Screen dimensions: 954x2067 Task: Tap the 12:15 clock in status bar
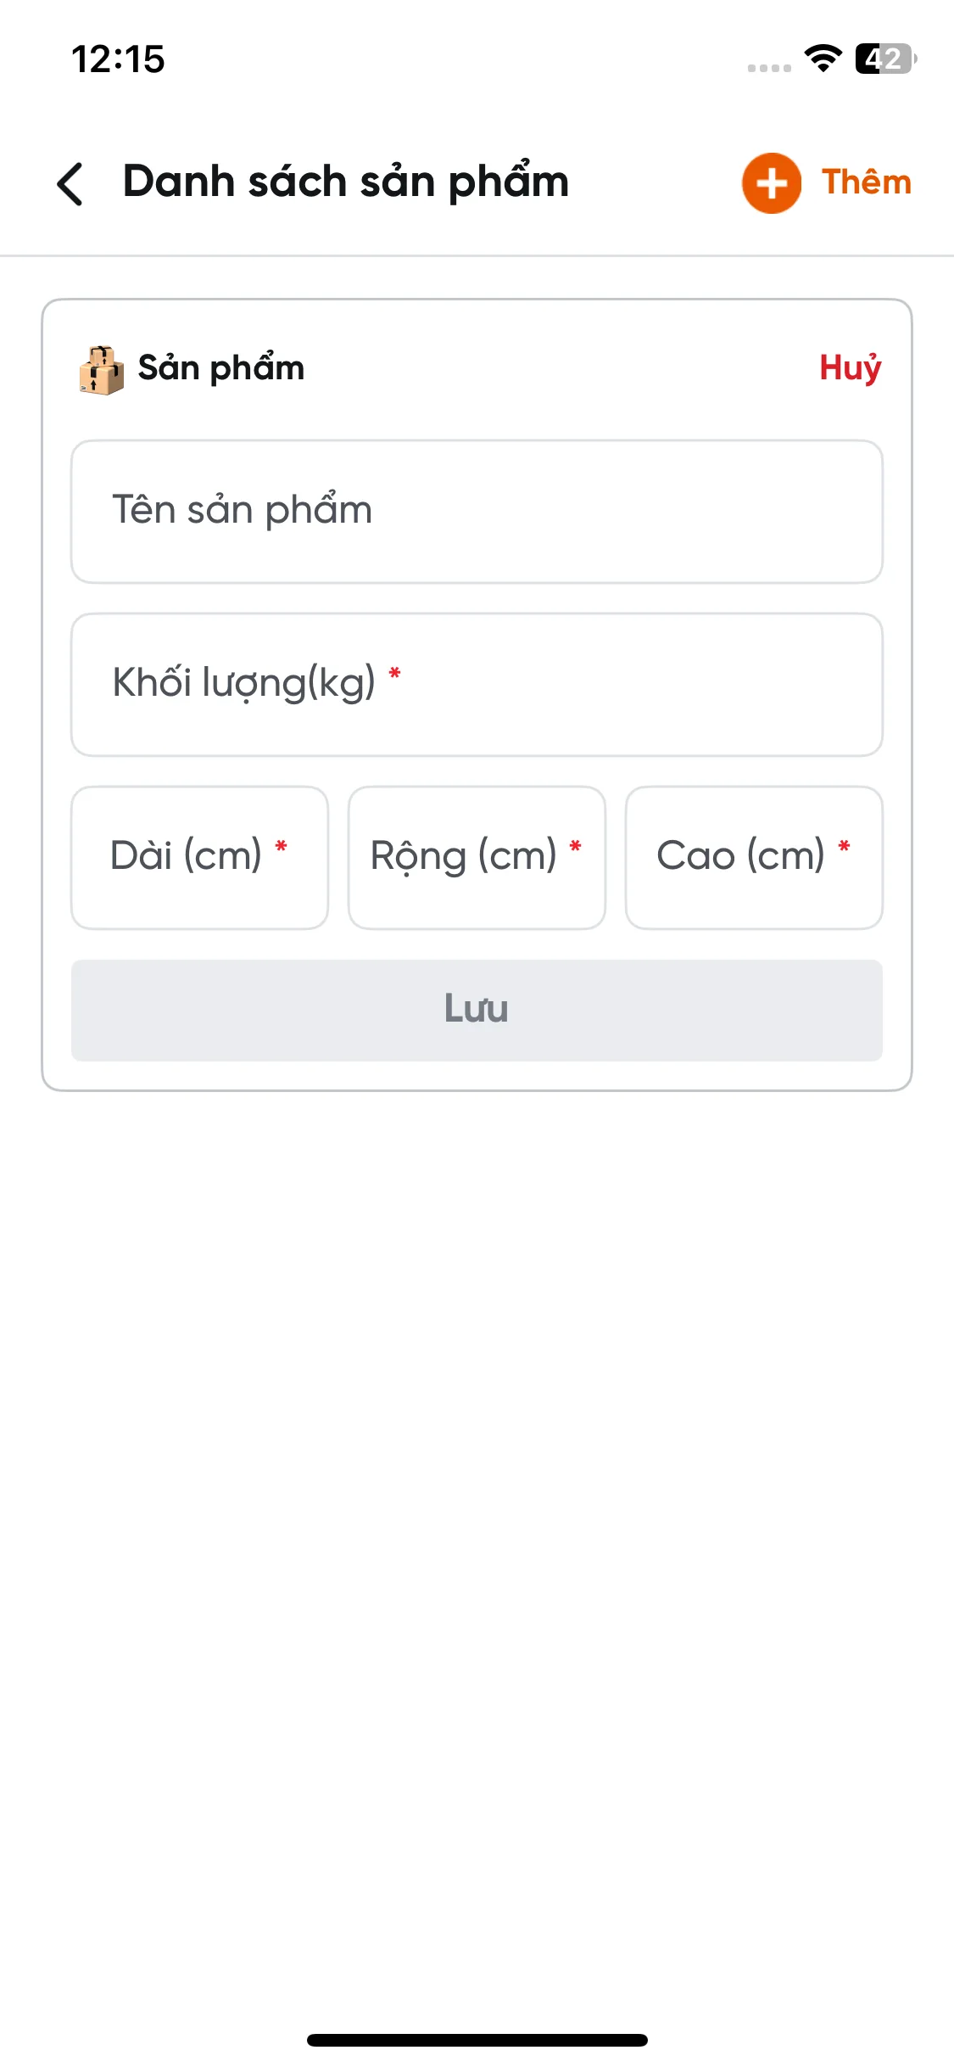(x=118, y=59)
